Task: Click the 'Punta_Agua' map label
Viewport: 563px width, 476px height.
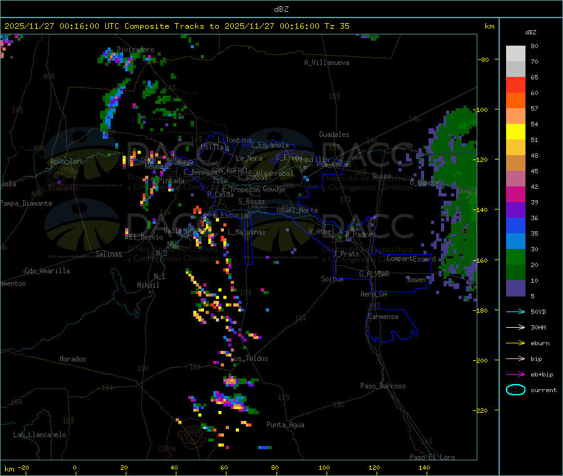Action: [x=285, y=425]
